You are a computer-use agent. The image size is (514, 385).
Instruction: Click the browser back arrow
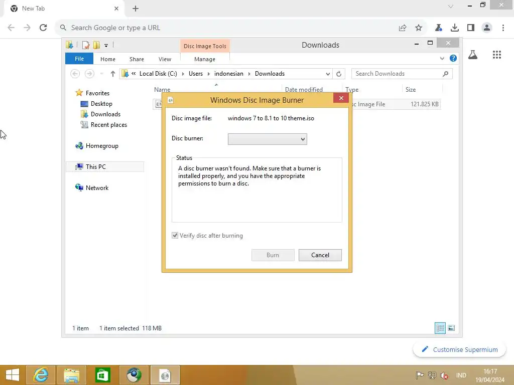pos(11,28)
